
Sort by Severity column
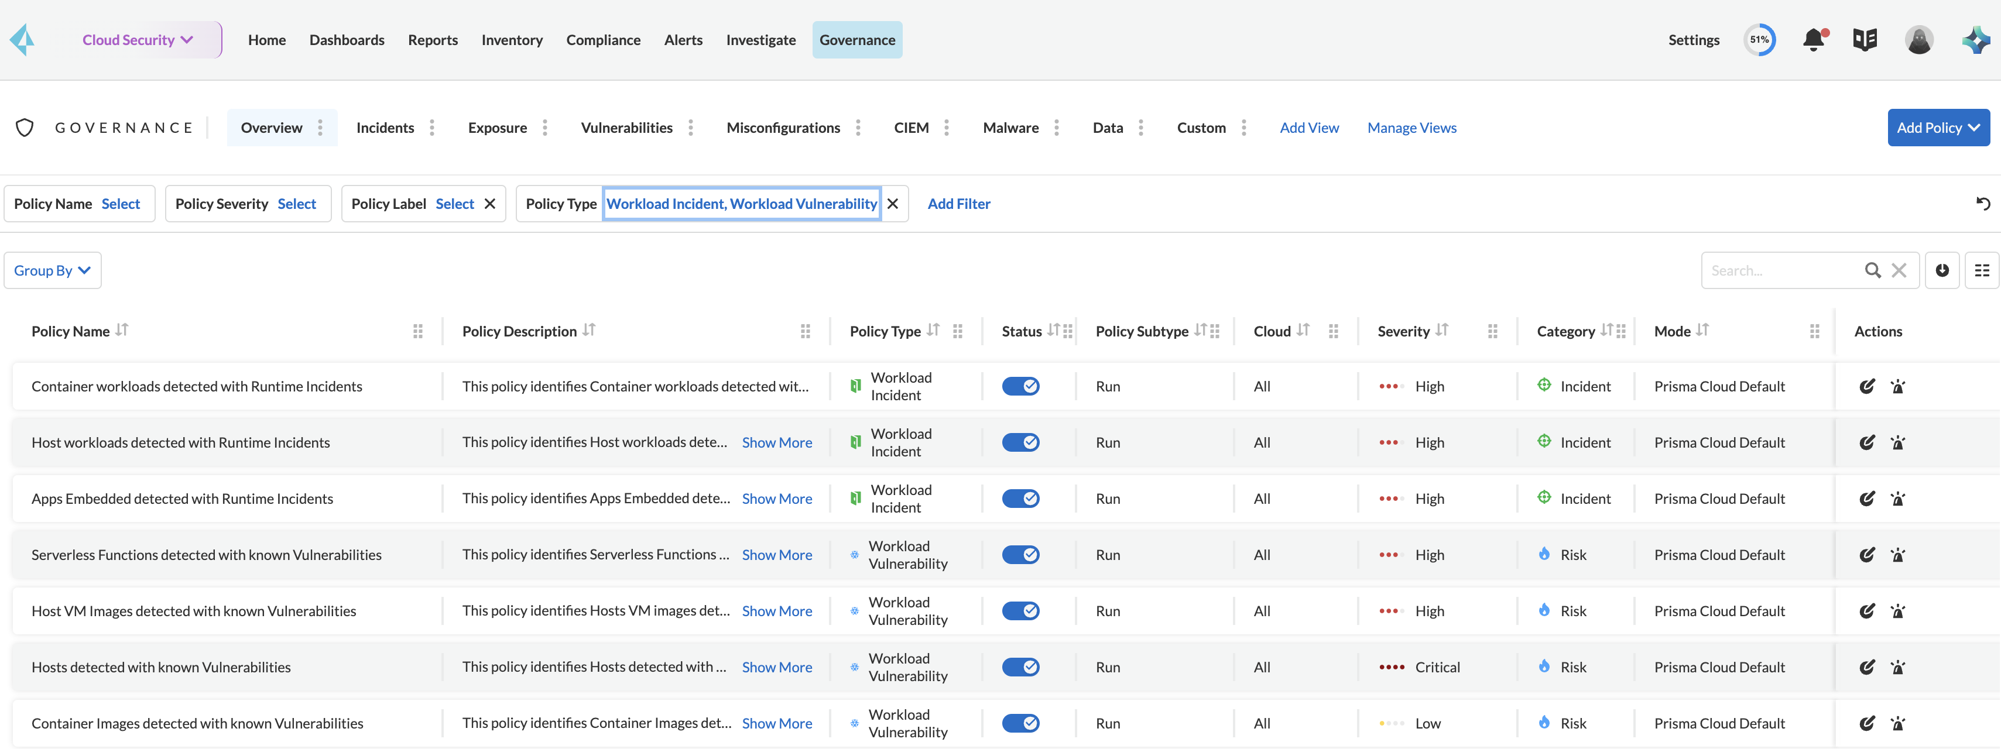[1442, 330]
